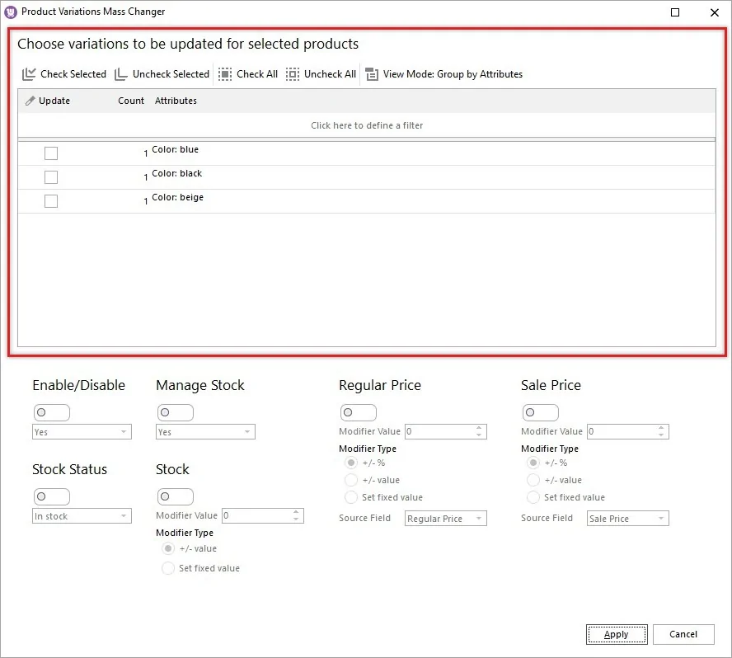Check the checkbox for the Color: blue variation
The image size is (732, 658).
point(50,153)
